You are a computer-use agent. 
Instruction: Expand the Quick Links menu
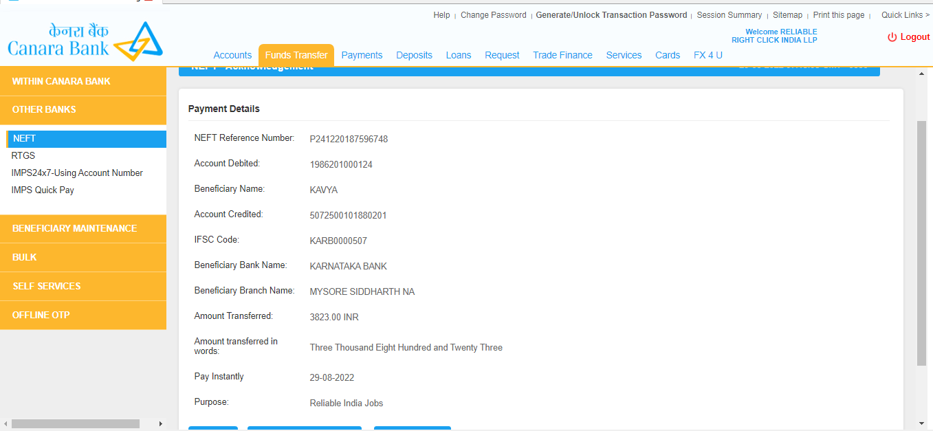click(x=905, y=15)
